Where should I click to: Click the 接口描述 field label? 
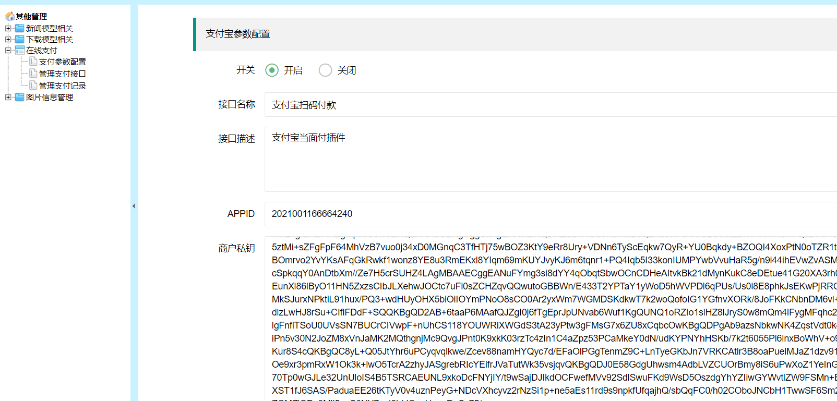tap(236, 139)
